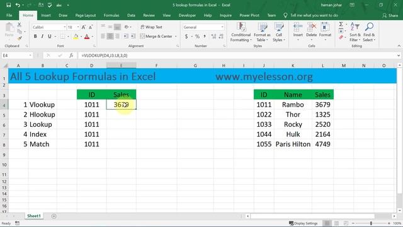This screenshot has height=227, width=403.
Task: Click the AutoSum sigma icon
Action: 341,24
